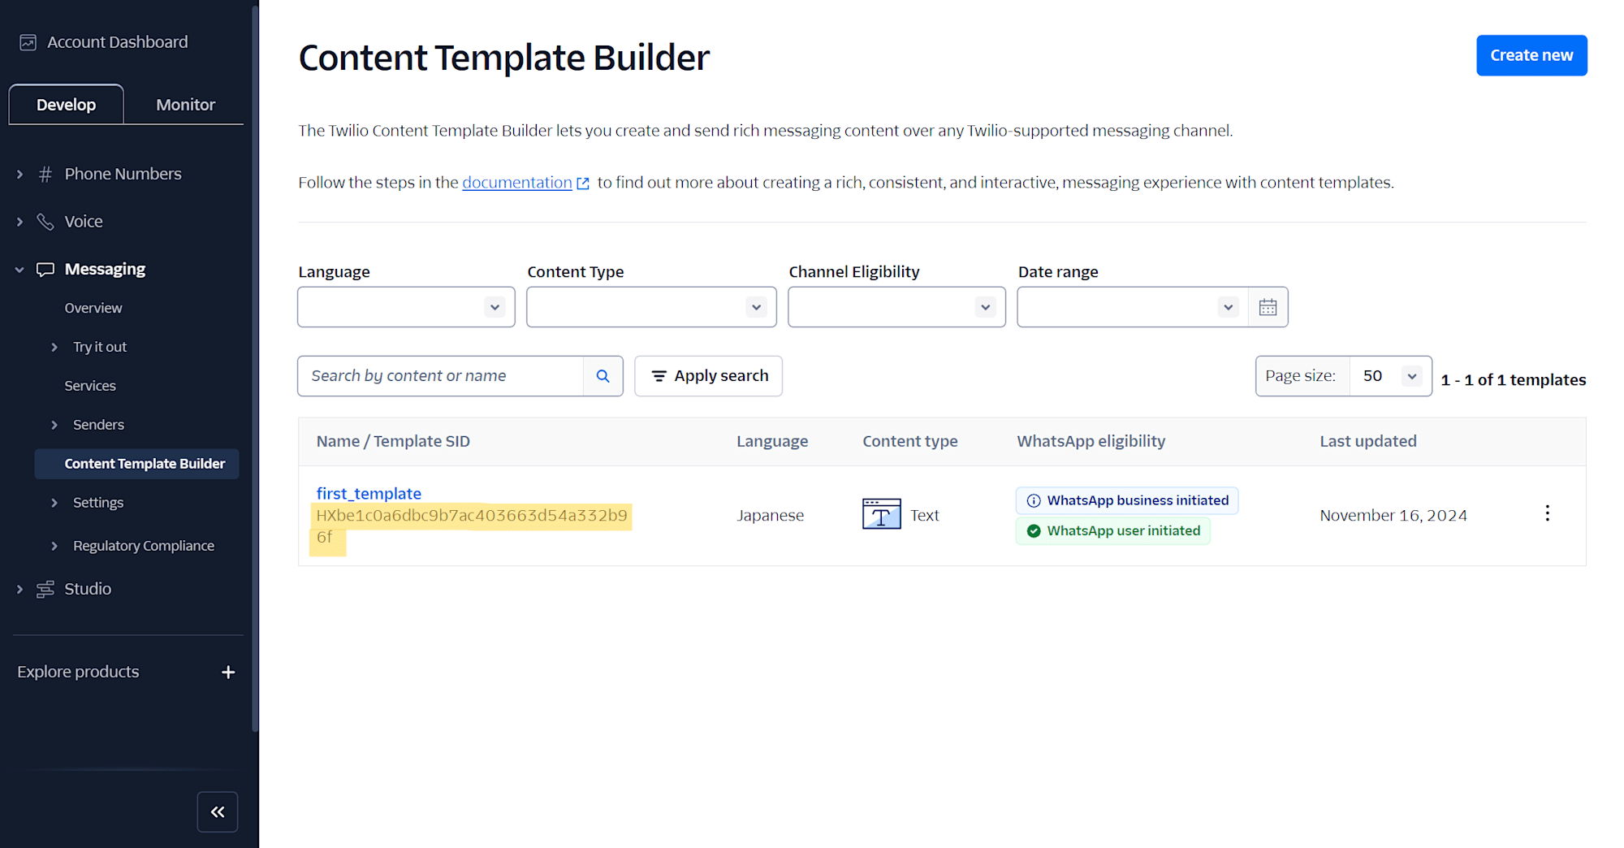Click Explore products label
1624x848 pixels.
pyautogui.click(x=78, y=673)
